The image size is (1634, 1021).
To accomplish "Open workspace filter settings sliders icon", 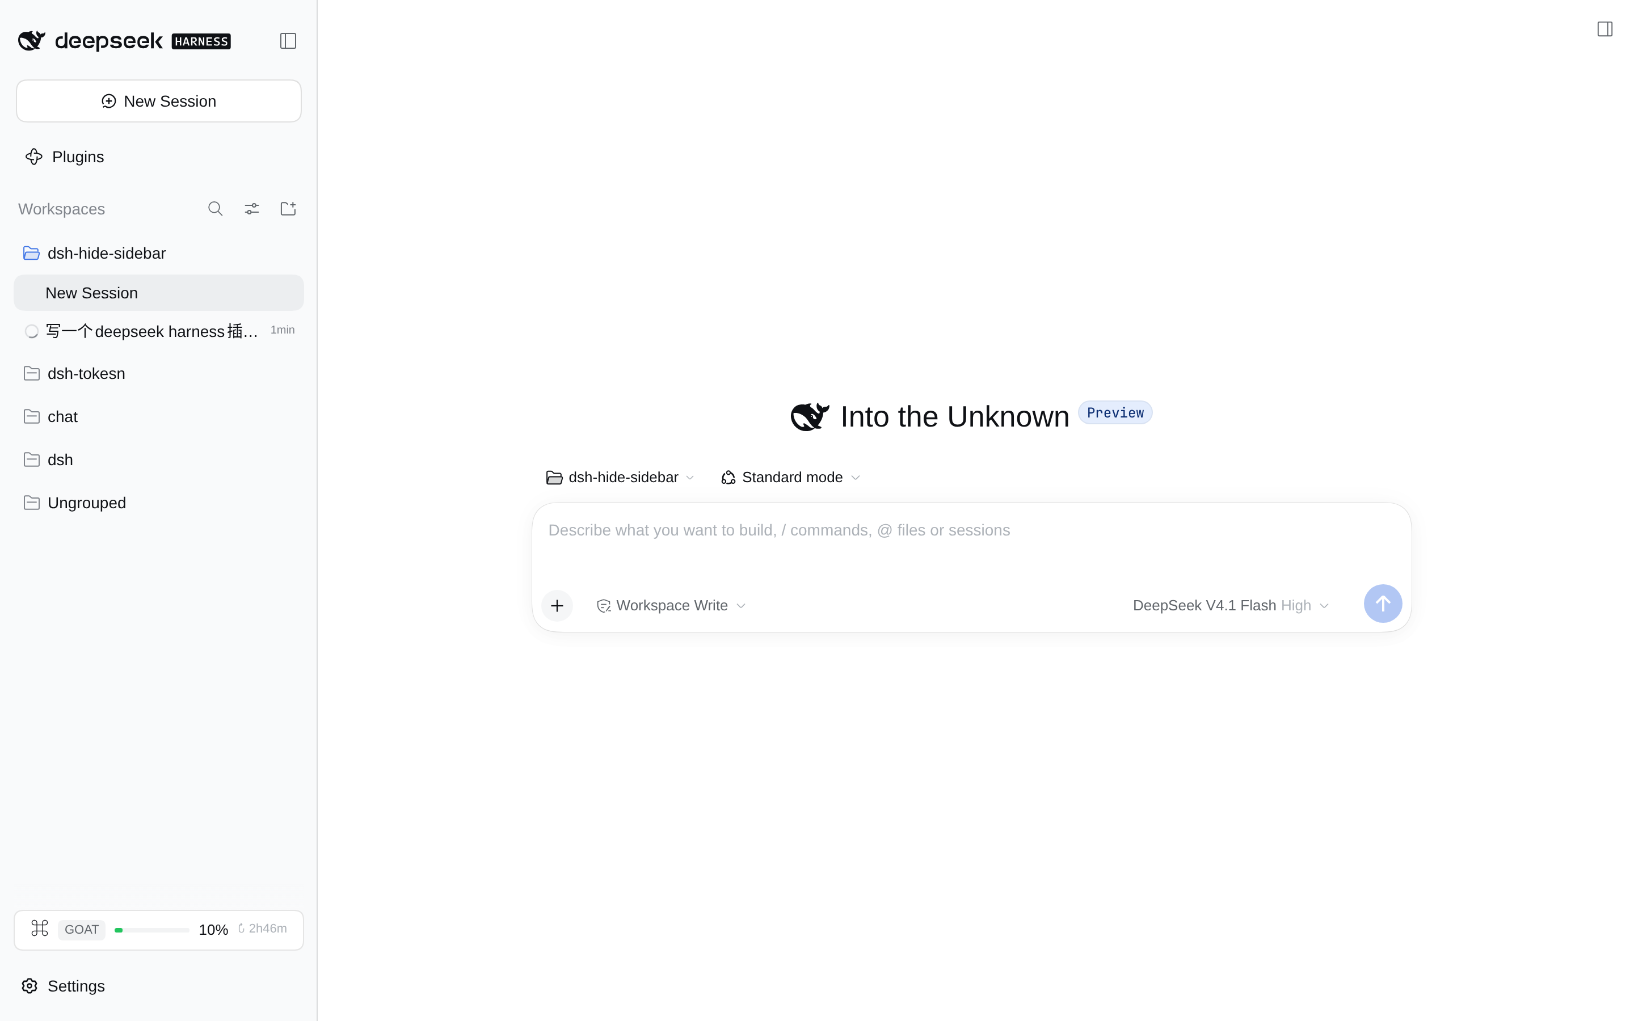I will pyautogui.click(x=252, y=209).
